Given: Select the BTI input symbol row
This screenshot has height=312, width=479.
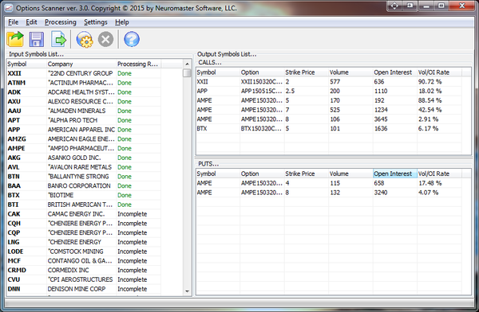Looking at the screenshot, I should point(84,205).
